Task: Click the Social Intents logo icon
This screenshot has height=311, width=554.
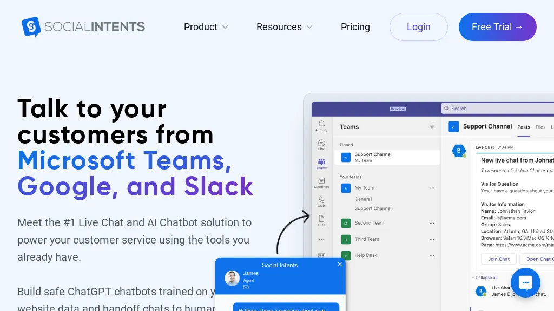Action: click(x=31, y=26)
